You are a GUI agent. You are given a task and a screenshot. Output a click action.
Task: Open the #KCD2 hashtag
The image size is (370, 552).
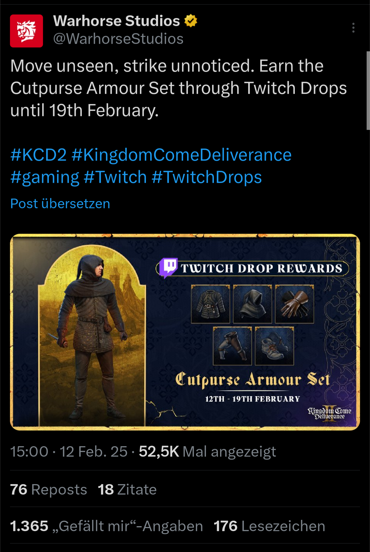click(39, 155)
